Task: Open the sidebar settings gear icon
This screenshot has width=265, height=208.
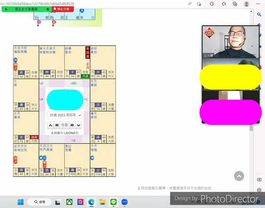Action: point(259,190)
